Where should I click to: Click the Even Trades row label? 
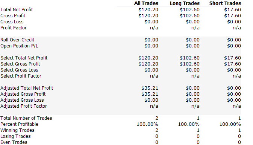[14, 142]
